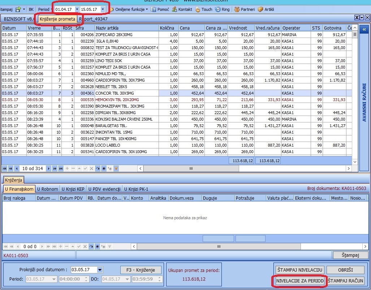Click the filter funnel in the upper grid navigator
371x290 pixels.
pos(116,169)
